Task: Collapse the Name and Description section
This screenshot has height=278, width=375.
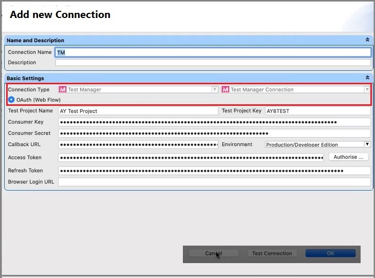Action: [x=367, y=40]
